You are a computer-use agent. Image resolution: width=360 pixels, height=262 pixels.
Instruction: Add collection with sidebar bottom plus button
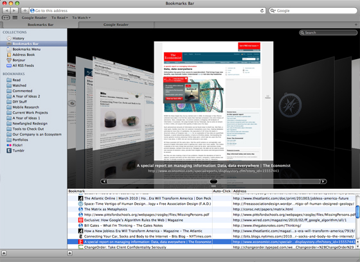(4, 253)
